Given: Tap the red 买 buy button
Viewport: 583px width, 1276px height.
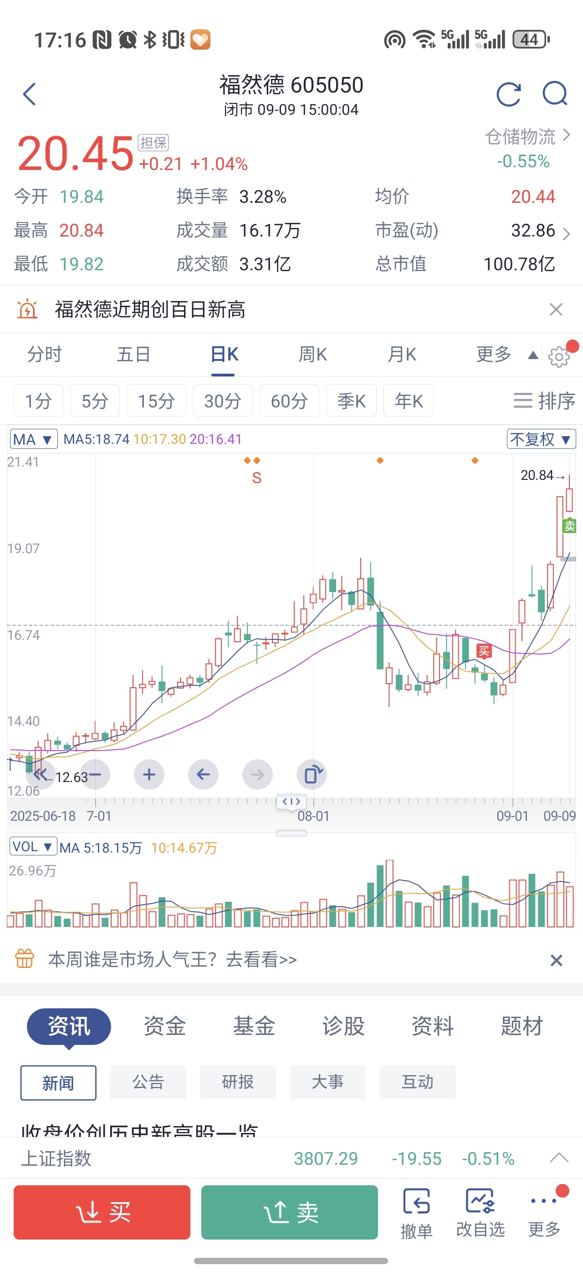Looking at the screenshot, I should coord(102,1212).
